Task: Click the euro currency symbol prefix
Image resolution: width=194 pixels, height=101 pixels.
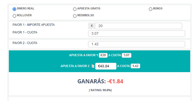Action: click(x=92, y=26)
